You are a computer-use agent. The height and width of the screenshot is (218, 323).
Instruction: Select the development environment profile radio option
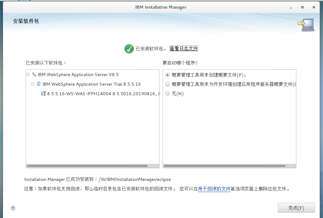pos(167,84)
